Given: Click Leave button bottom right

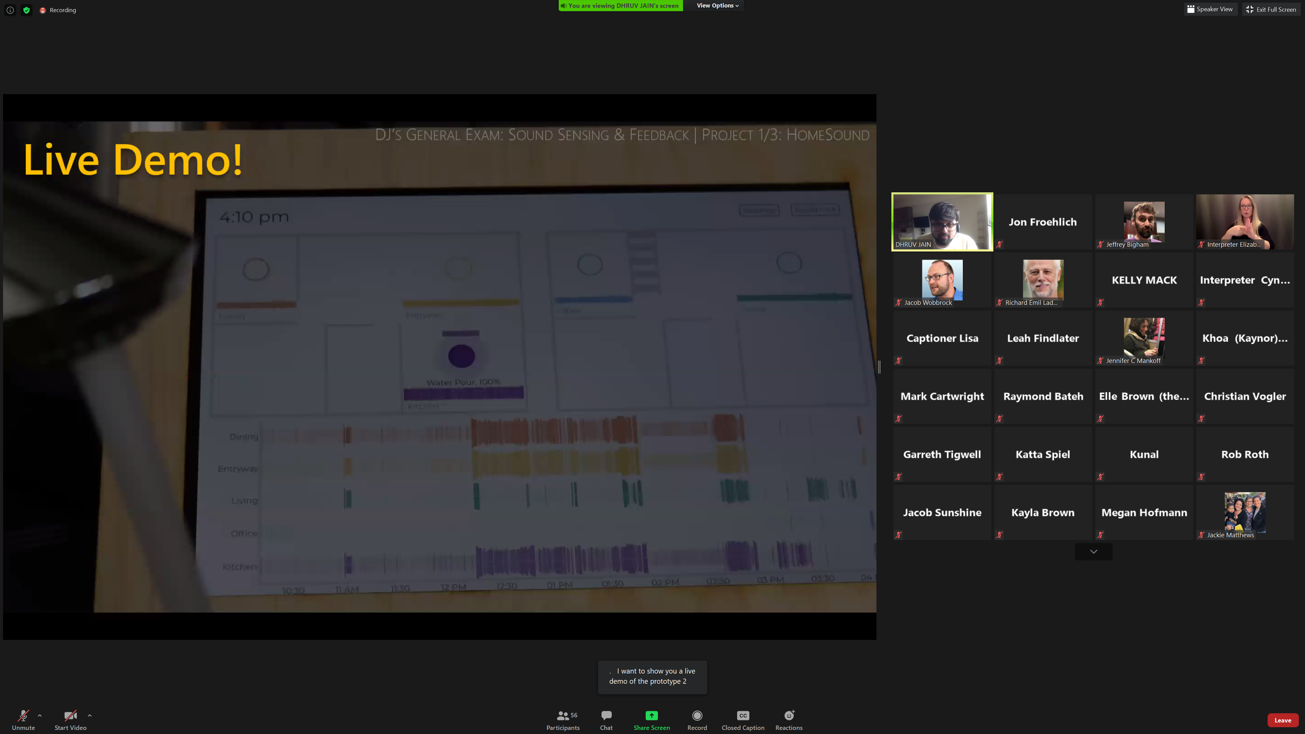Looking at the screenshot, I should click(1283, 720).
